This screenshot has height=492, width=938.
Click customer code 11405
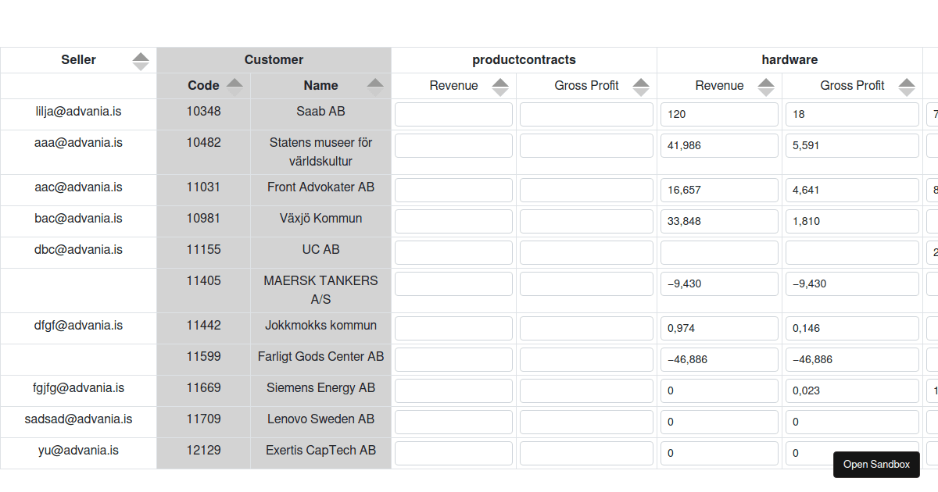tap(203, 281)
